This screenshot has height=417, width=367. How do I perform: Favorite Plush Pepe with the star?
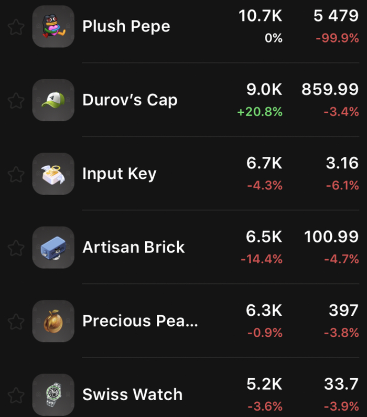(x=16, y=27)
